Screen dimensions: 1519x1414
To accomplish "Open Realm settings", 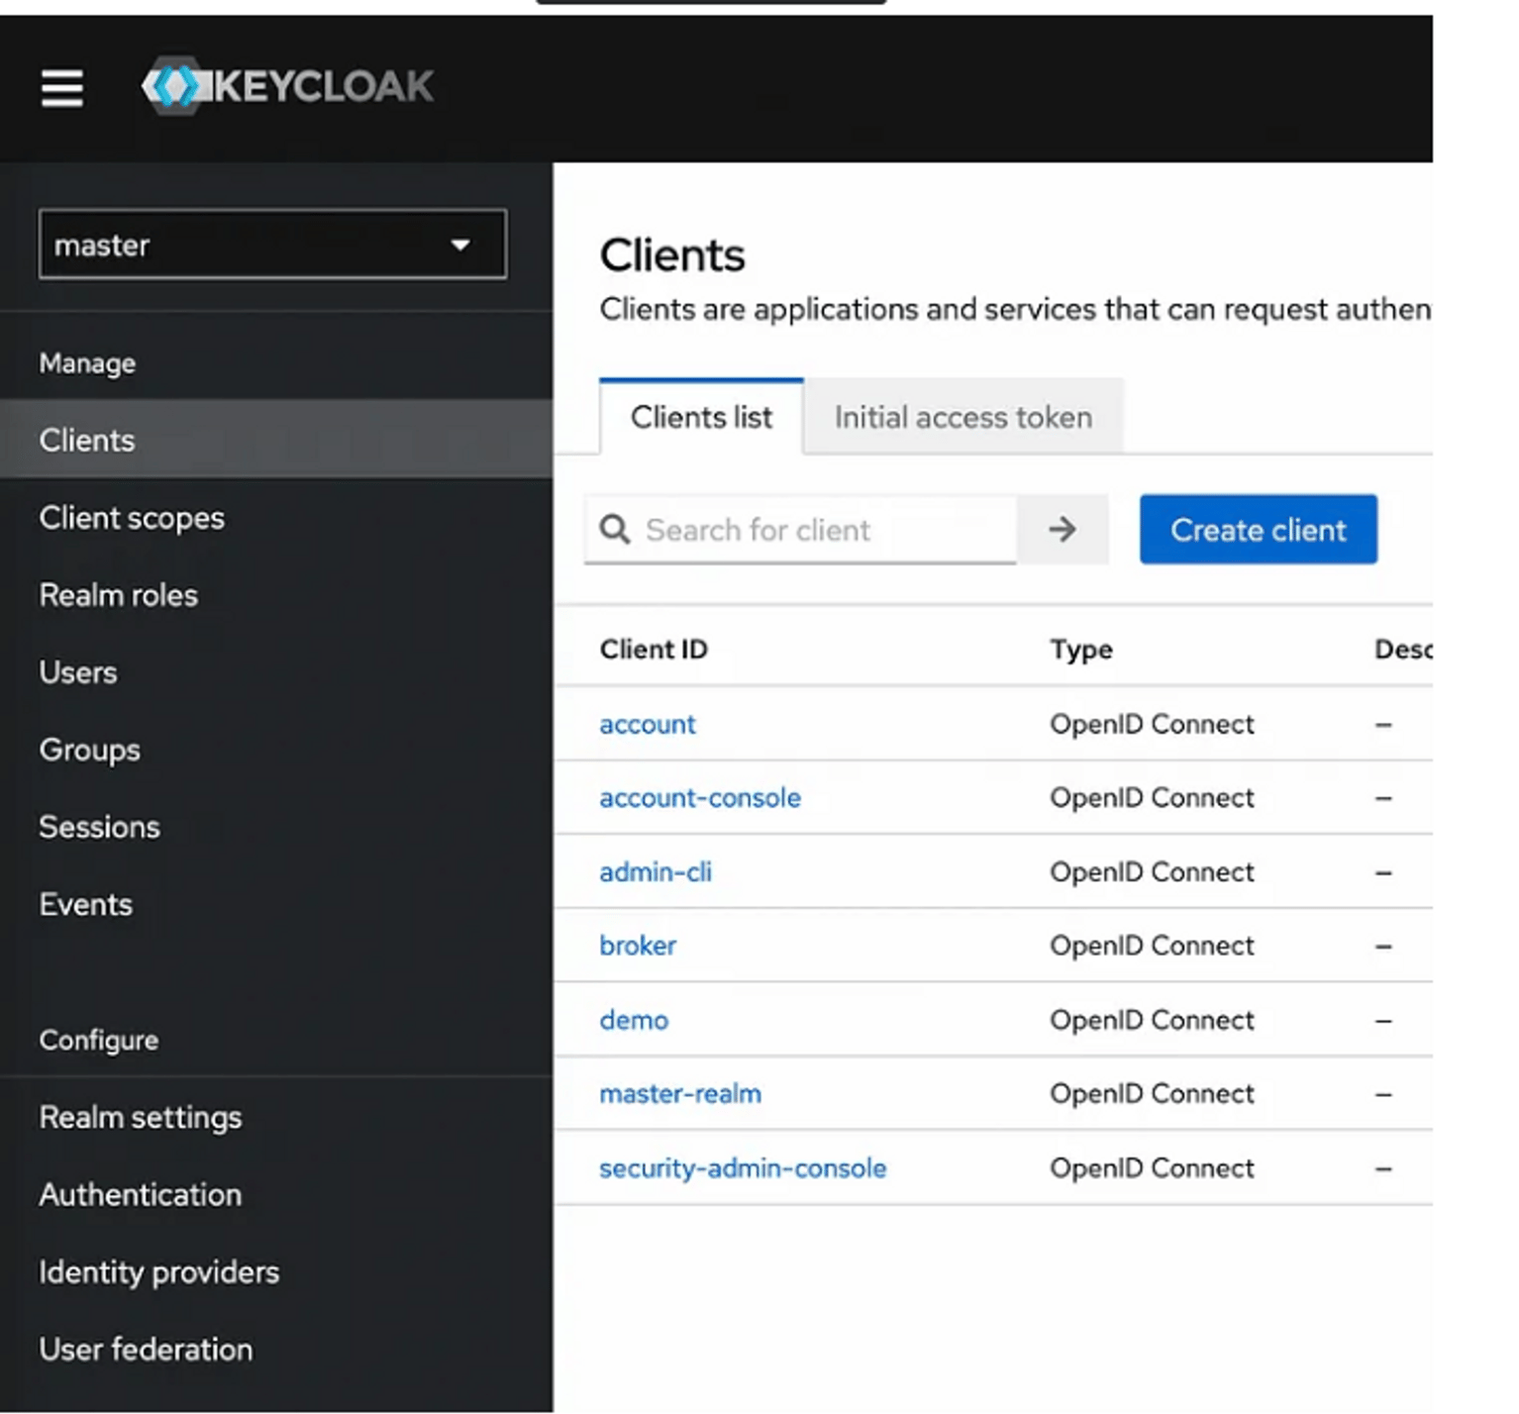I will 276,1117.
